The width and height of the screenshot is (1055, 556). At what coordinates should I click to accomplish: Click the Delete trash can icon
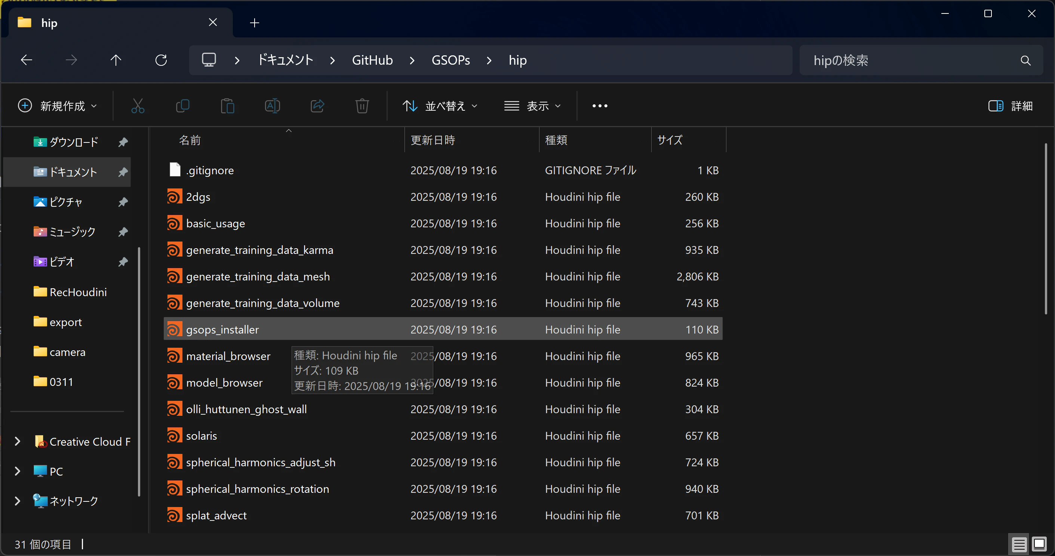pyautogui.click(x=362, y=106)
